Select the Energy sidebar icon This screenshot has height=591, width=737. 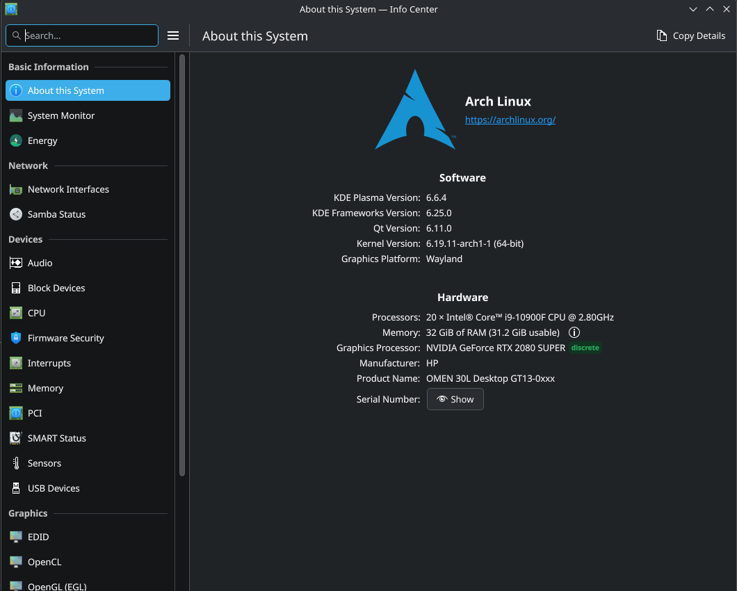(x=16, y=140)
